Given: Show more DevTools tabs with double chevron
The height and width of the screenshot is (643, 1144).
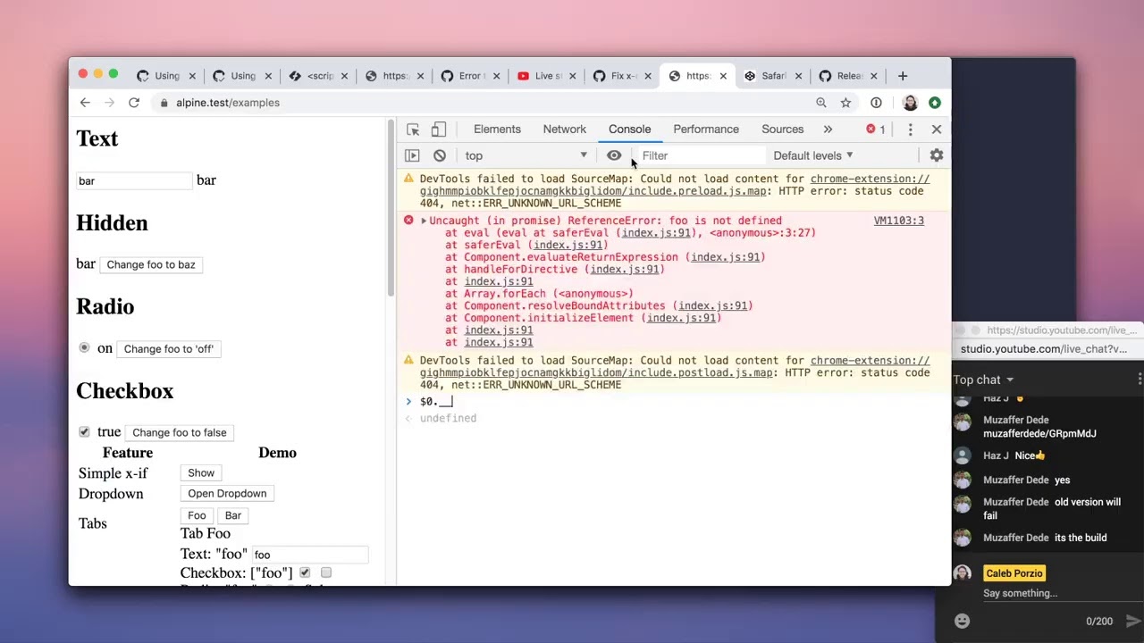Looking at the screenshot, I should (828, 129).
